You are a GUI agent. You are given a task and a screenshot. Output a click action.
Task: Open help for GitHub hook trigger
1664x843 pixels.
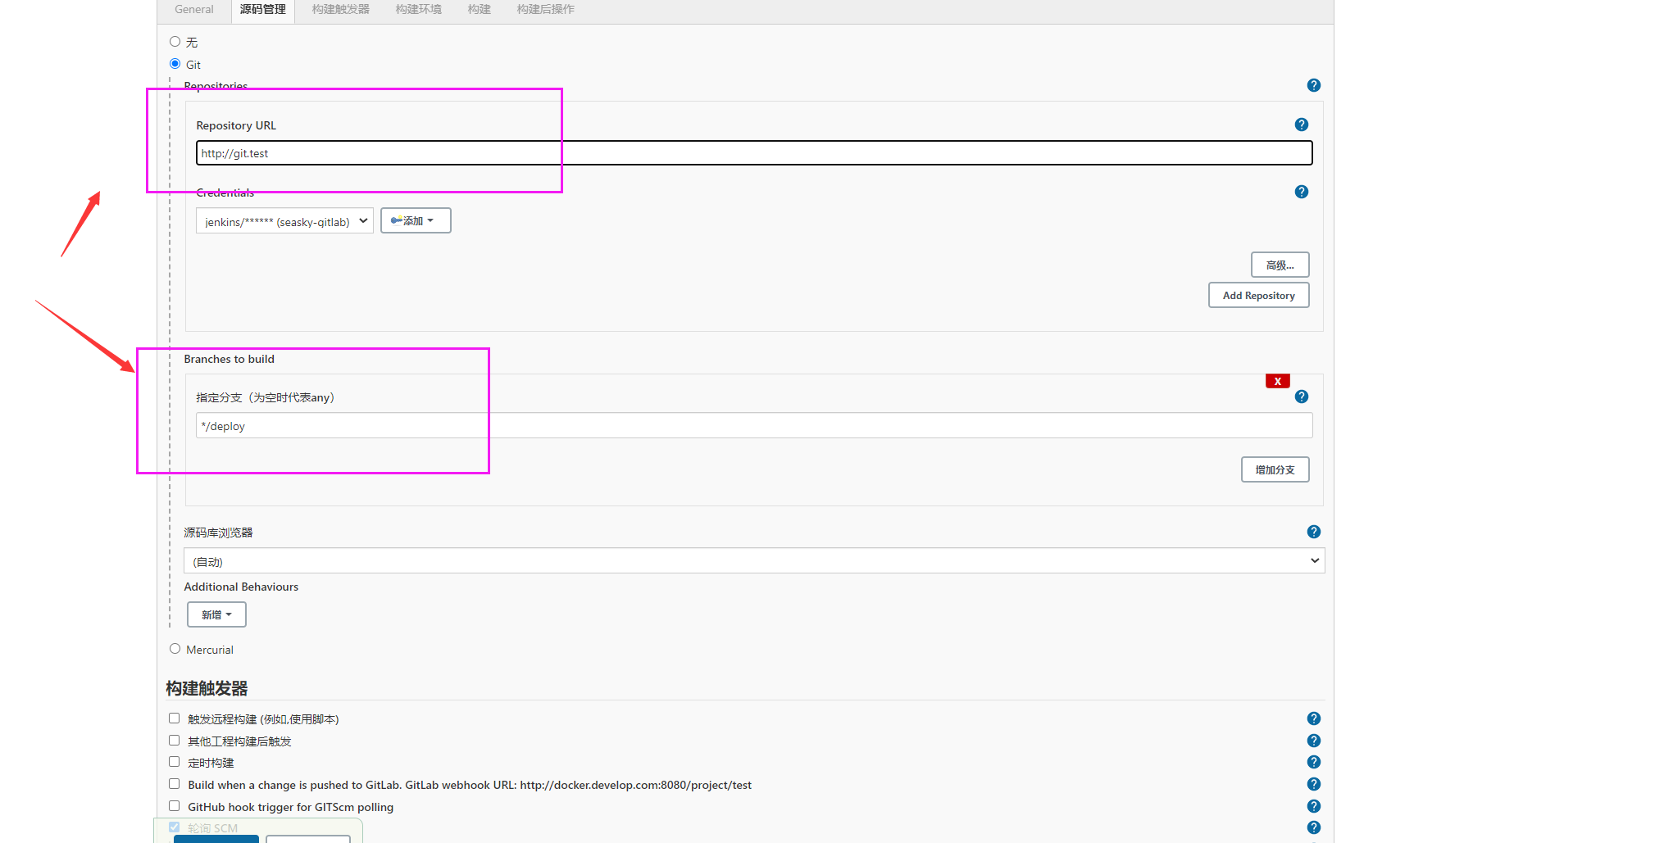click(x=1313, y=806)
